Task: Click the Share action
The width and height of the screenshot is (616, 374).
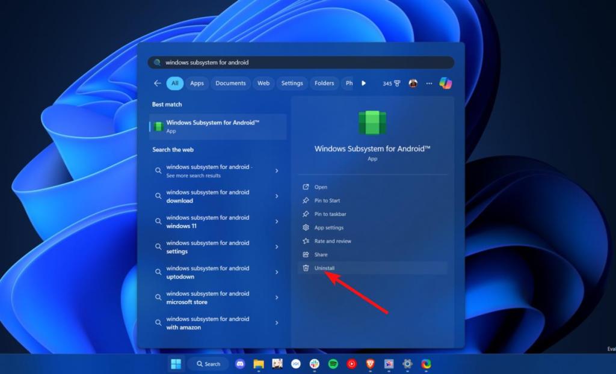Action: click(x=372, y=254)
